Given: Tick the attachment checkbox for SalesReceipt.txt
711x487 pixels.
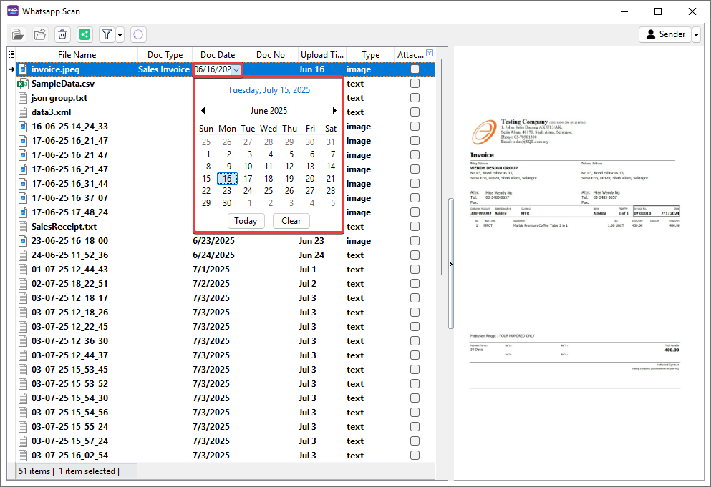Looking at the screenshot, I should tap(415, 227).
